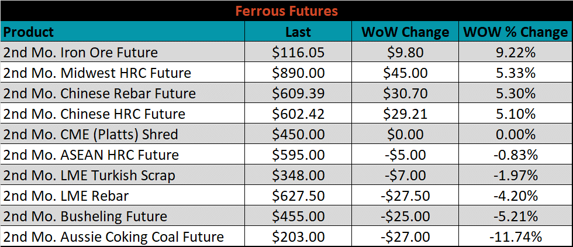
Task: Click the $890.00 price cell
Action: (298, 73)
